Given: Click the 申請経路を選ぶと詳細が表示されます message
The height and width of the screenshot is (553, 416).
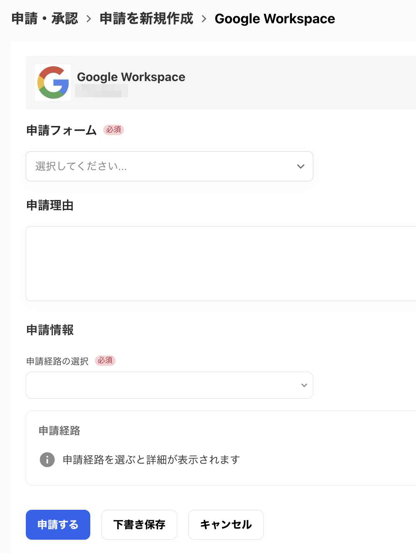Looking at the screenshot, I should [151, 459].
